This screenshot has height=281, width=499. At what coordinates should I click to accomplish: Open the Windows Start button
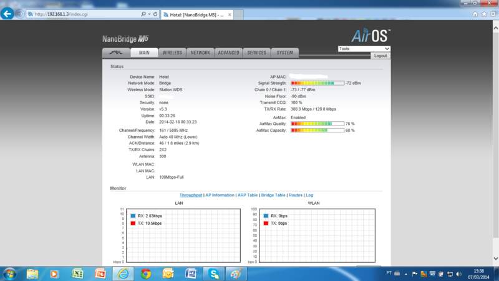tap(9, 274)
